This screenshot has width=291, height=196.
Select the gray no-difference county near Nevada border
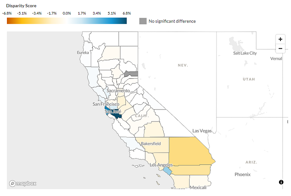(131, 74)
